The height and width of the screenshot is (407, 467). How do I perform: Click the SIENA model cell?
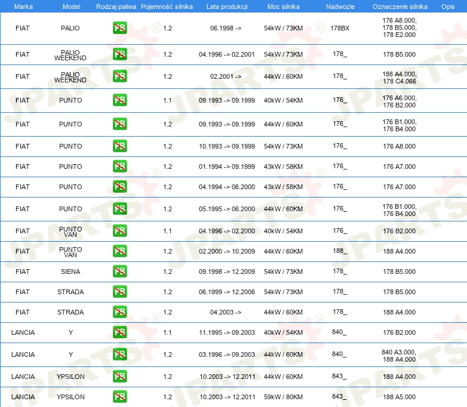[70, 272]
